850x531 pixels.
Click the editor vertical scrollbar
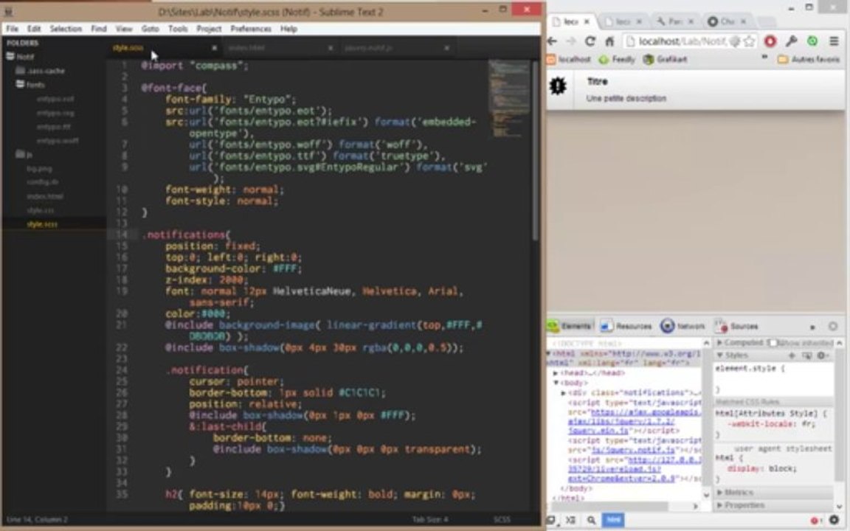[x=535, y=150]
